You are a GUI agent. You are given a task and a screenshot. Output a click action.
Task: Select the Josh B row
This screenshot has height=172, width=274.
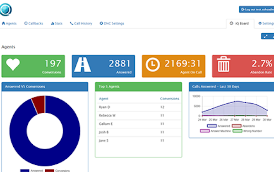(139, 132)
